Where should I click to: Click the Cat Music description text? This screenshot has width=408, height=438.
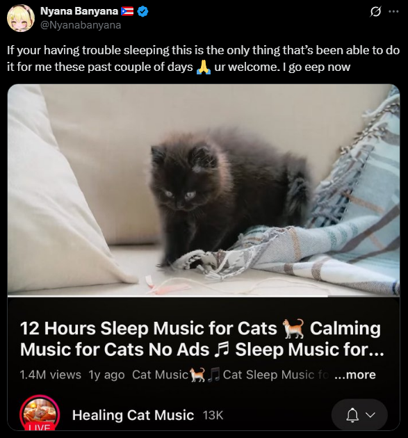160,375
